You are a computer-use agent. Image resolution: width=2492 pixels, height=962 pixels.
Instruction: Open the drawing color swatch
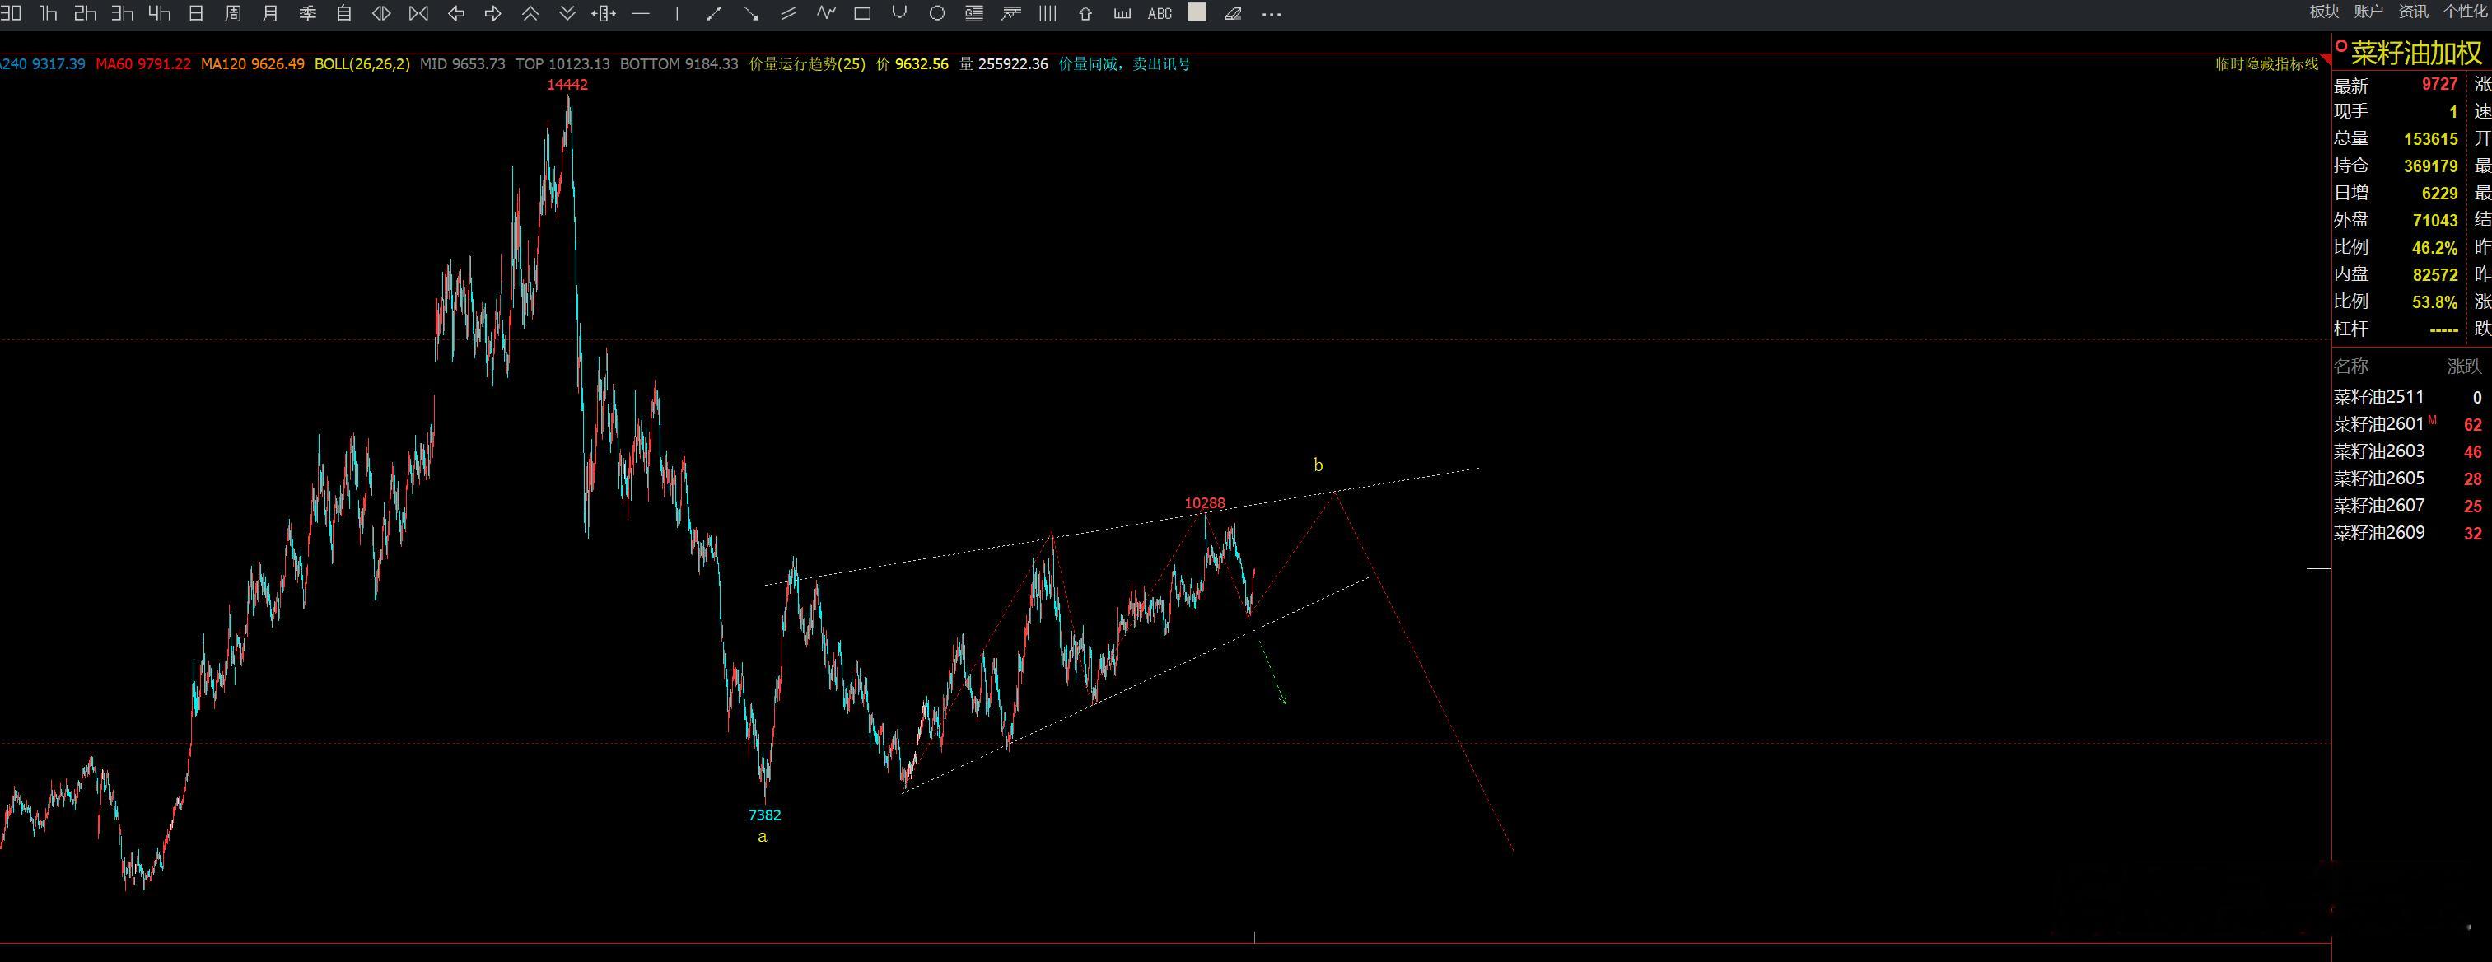[x=1197, y=12]
